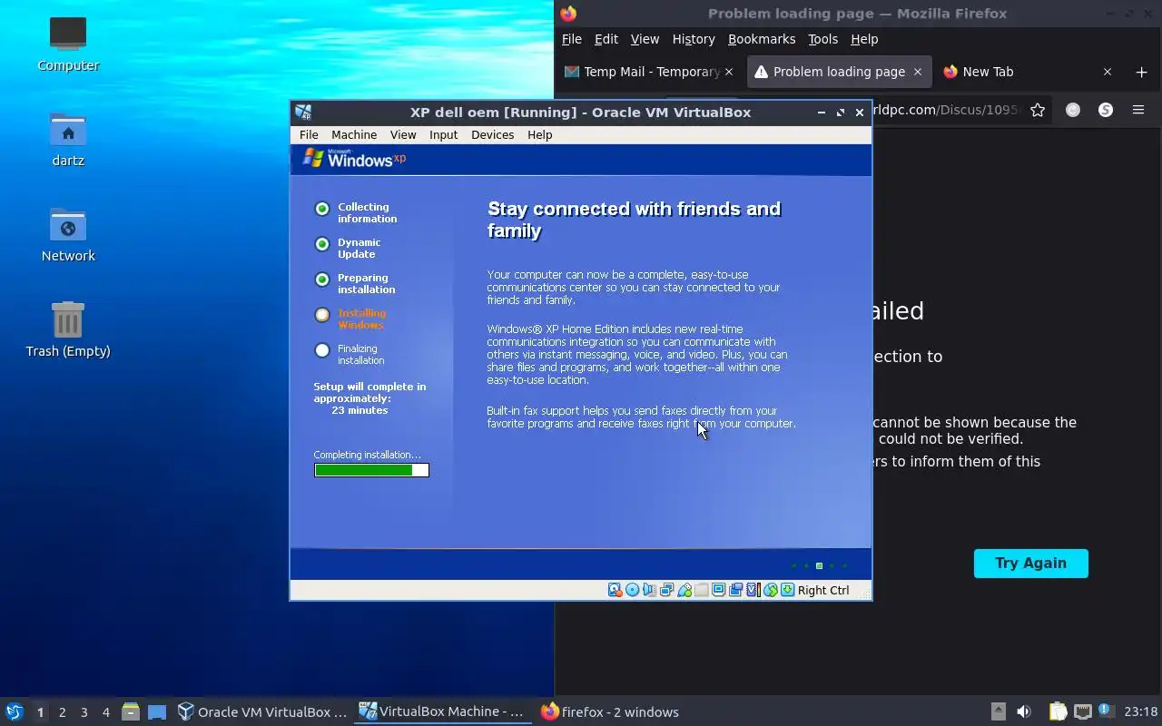The image size is (1162, 726).
Task: Select the Network desktop icon
Action: click(68, 234)
